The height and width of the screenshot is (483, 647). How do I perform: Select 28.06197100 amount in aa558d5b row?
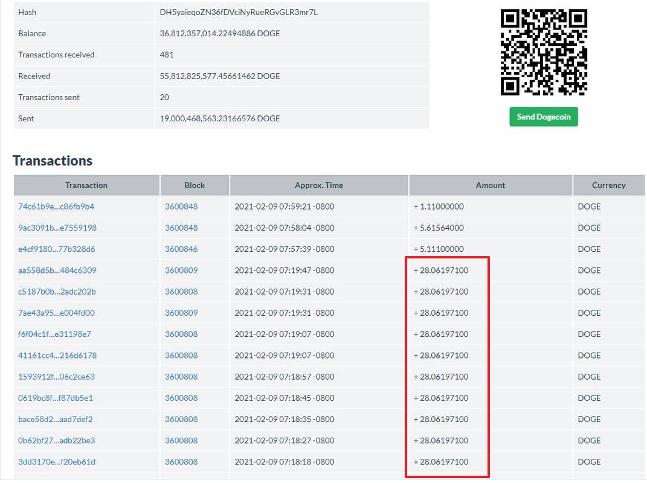tap(441, 270)
